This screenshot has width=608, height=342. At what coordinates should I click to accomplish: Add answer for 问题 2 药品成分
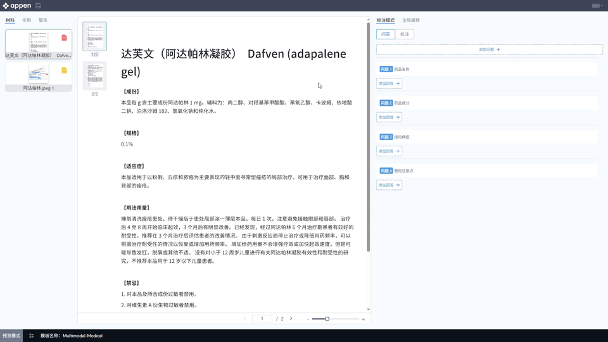click(x=389, y=117)
